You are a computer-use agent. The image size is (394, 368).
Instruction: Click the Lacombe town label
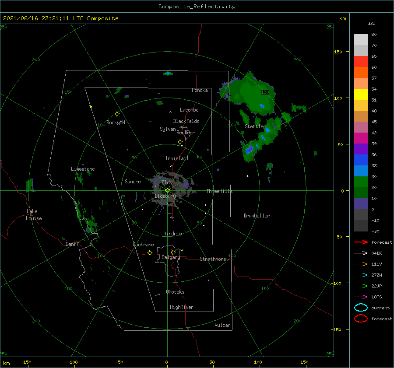pyautogui.click(x=189, y=110)
